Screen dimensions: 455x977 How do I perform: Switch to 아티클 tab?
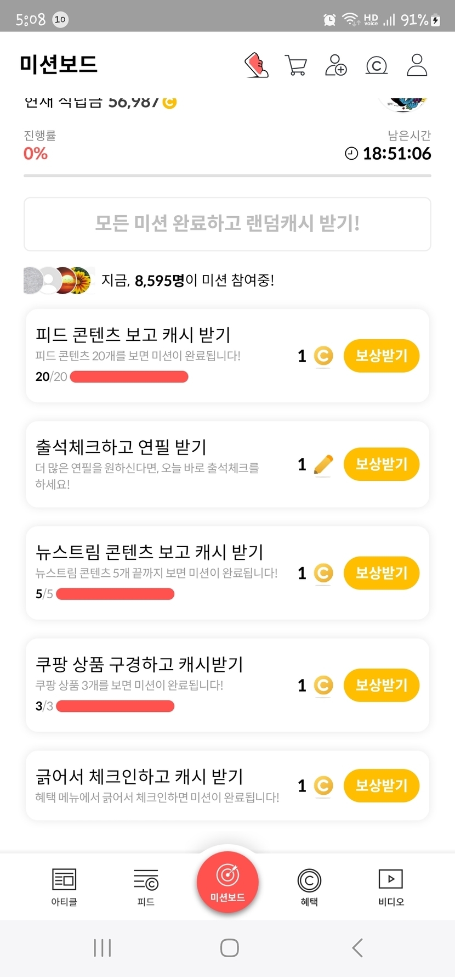64,886
